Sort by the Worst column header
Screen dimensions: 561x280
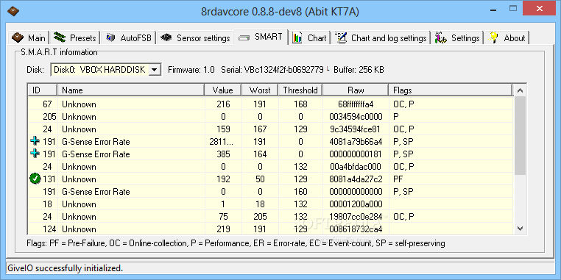coord(260,90)
